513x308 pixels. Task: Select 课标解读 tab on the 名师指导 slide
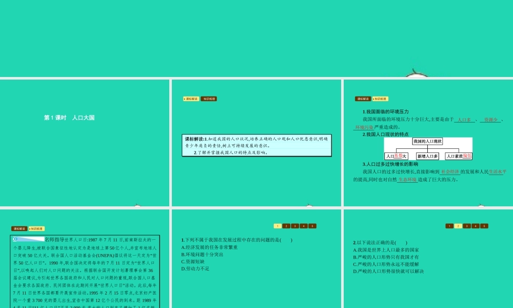coord(19,229)
